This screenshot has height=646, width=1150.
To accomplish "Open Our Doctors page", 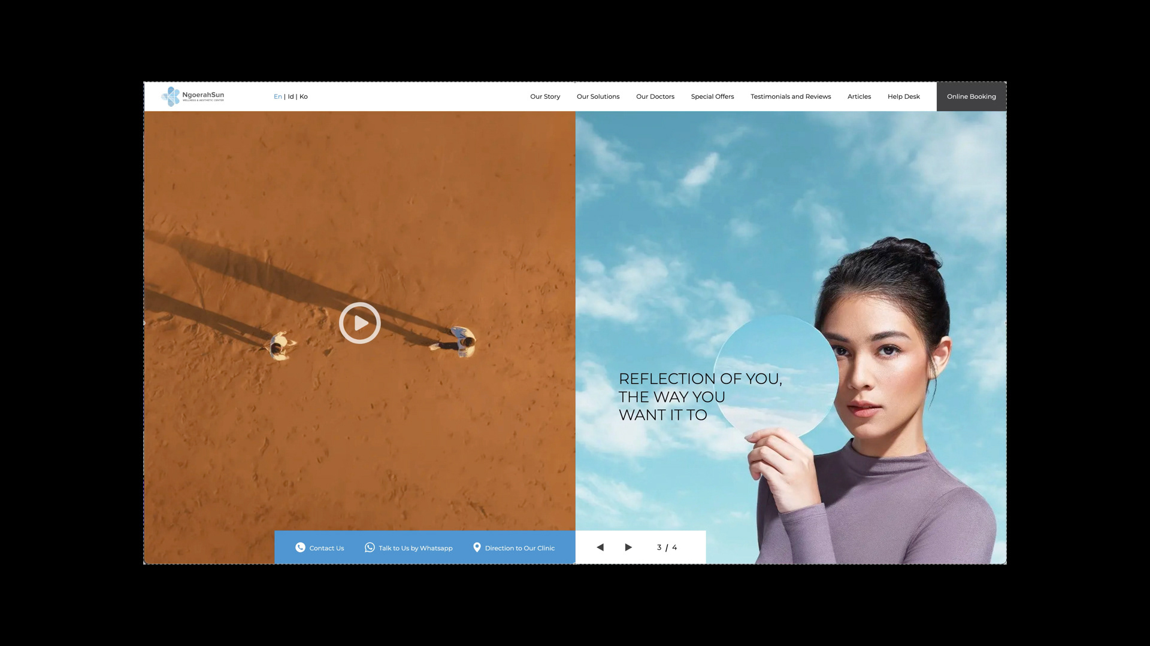I will pos(655,96).
